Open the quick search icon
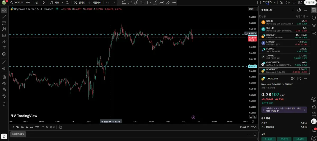The height and width of the screenshot is (141, 317). (x=281, y=2)
